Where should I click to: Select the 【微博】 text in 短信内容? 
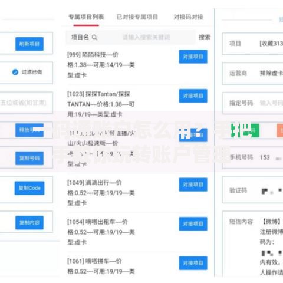pos(271,222)
